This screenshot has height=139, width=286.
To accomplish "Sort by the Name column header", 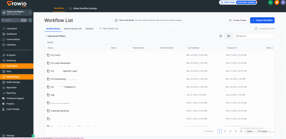I will point(51,48).
